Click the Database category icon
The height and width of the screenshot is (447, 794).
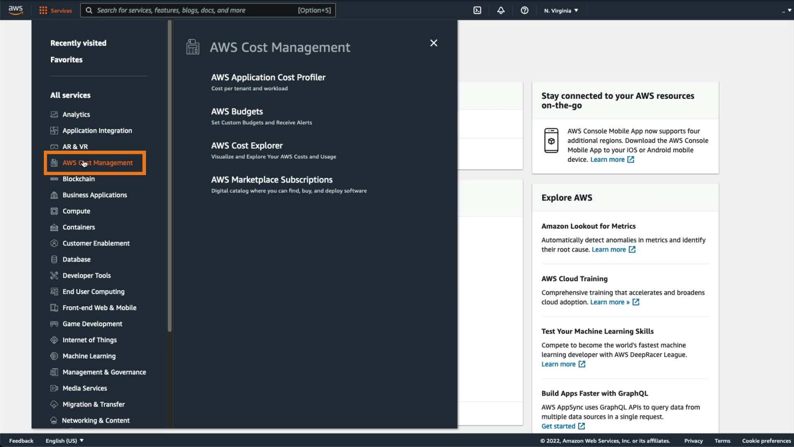54,260
